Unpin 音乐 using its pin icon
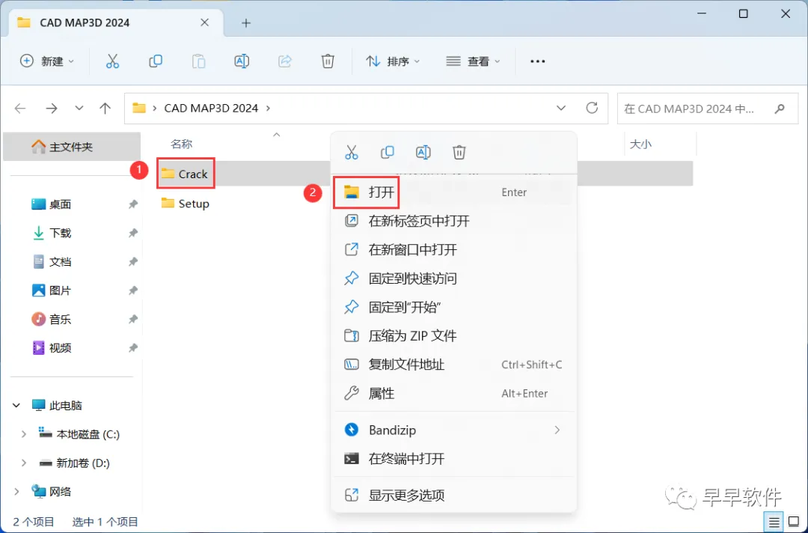Screen dimensions: 808x533 [x=133, y=319]
